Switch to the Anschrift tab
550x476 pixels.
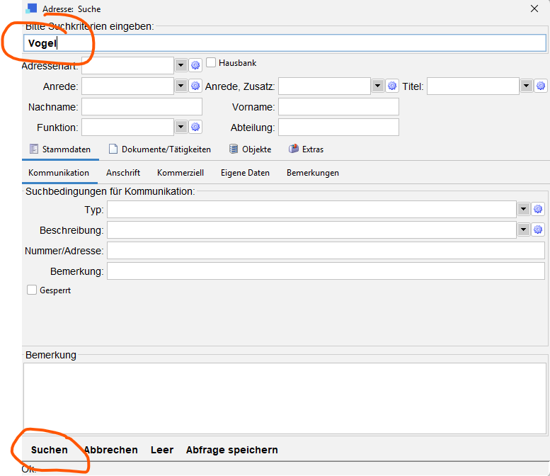click(123, 173)
